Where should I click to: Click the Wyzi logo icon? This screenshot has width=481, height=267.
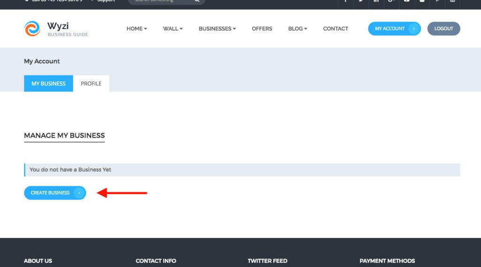coord(32,29)
